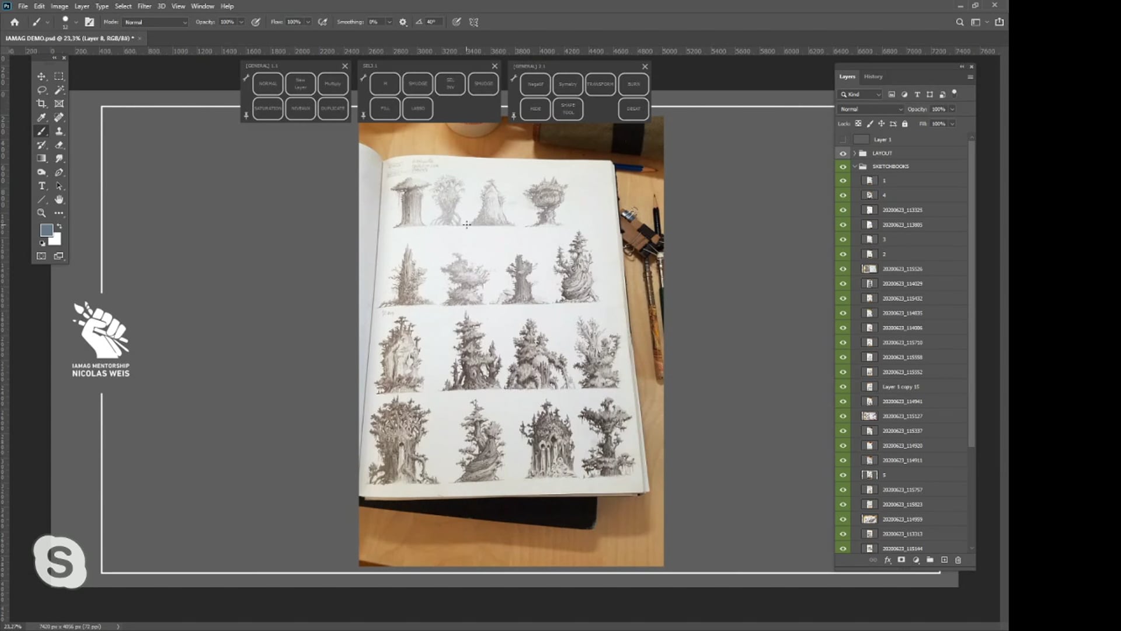The width and height of the screenshot is (1121, 631).
Task: Select the Horizontal Type tool
Action: click(41, 186)
